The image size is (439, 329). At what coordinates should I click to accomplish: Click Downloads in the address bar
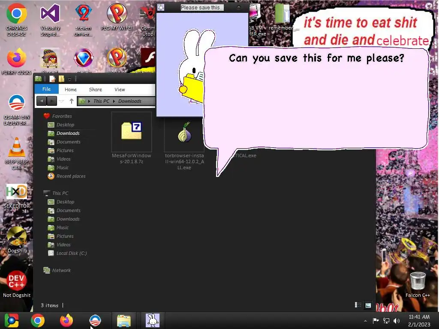coord(129,101)
